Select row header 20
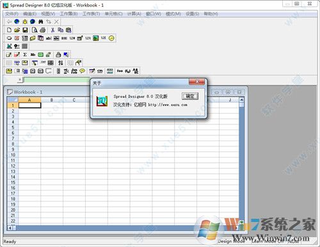This screenshot has width=320, height=247. 13,210
